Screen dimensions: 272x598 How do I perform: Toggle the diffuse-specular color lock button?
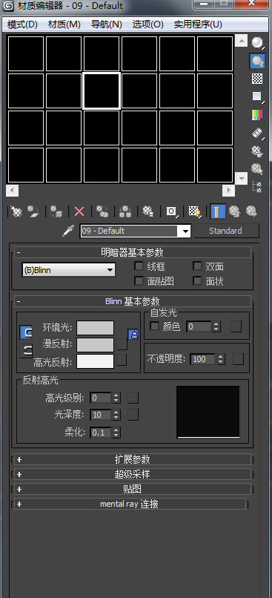point(25,351)
